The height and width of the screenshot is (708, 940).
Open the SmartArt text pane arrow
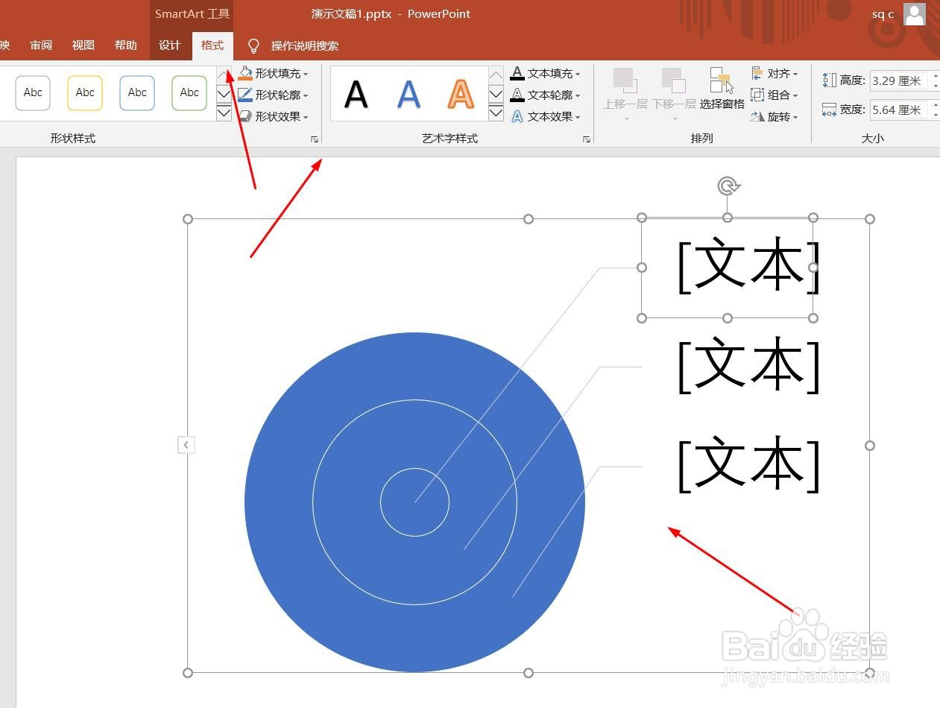tap(186, 445)
